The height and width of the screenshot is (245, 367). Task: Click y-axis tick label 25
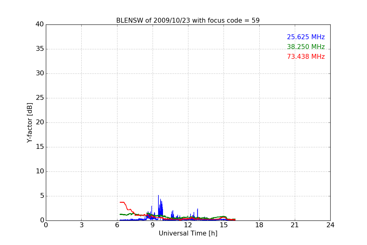tap(40, 98)
